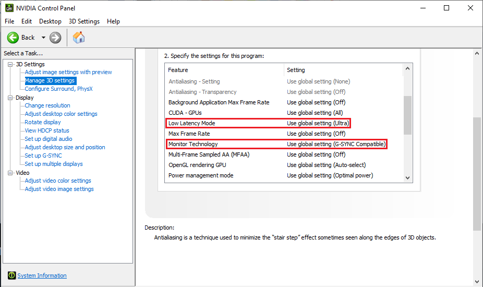Click the green Back arrow icon
Screen dimensions: 483x287
[x=13, y=38]
